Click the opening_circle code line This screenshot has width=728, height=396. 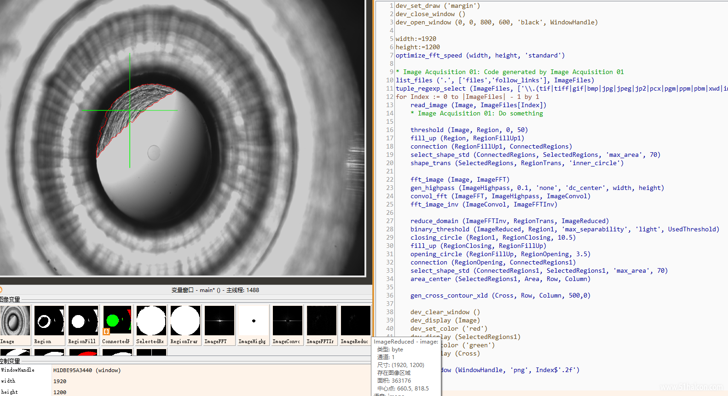tap(500, 254)
